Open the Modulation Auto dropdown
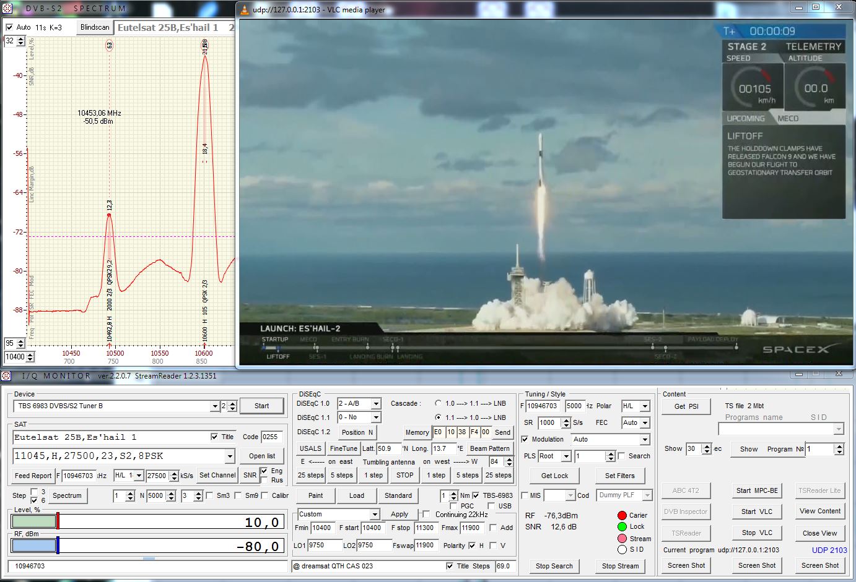Viewport: 856px width, 582px height. point(645,439)
